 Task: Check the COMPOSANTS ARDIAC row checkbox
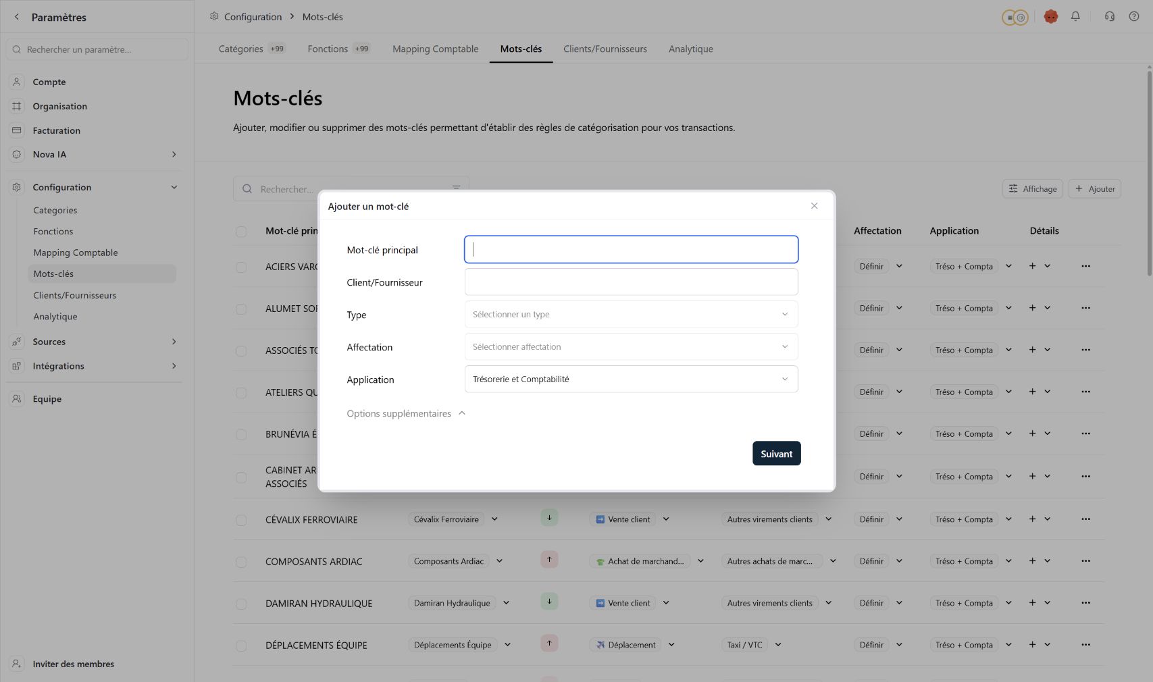(241, 562)
